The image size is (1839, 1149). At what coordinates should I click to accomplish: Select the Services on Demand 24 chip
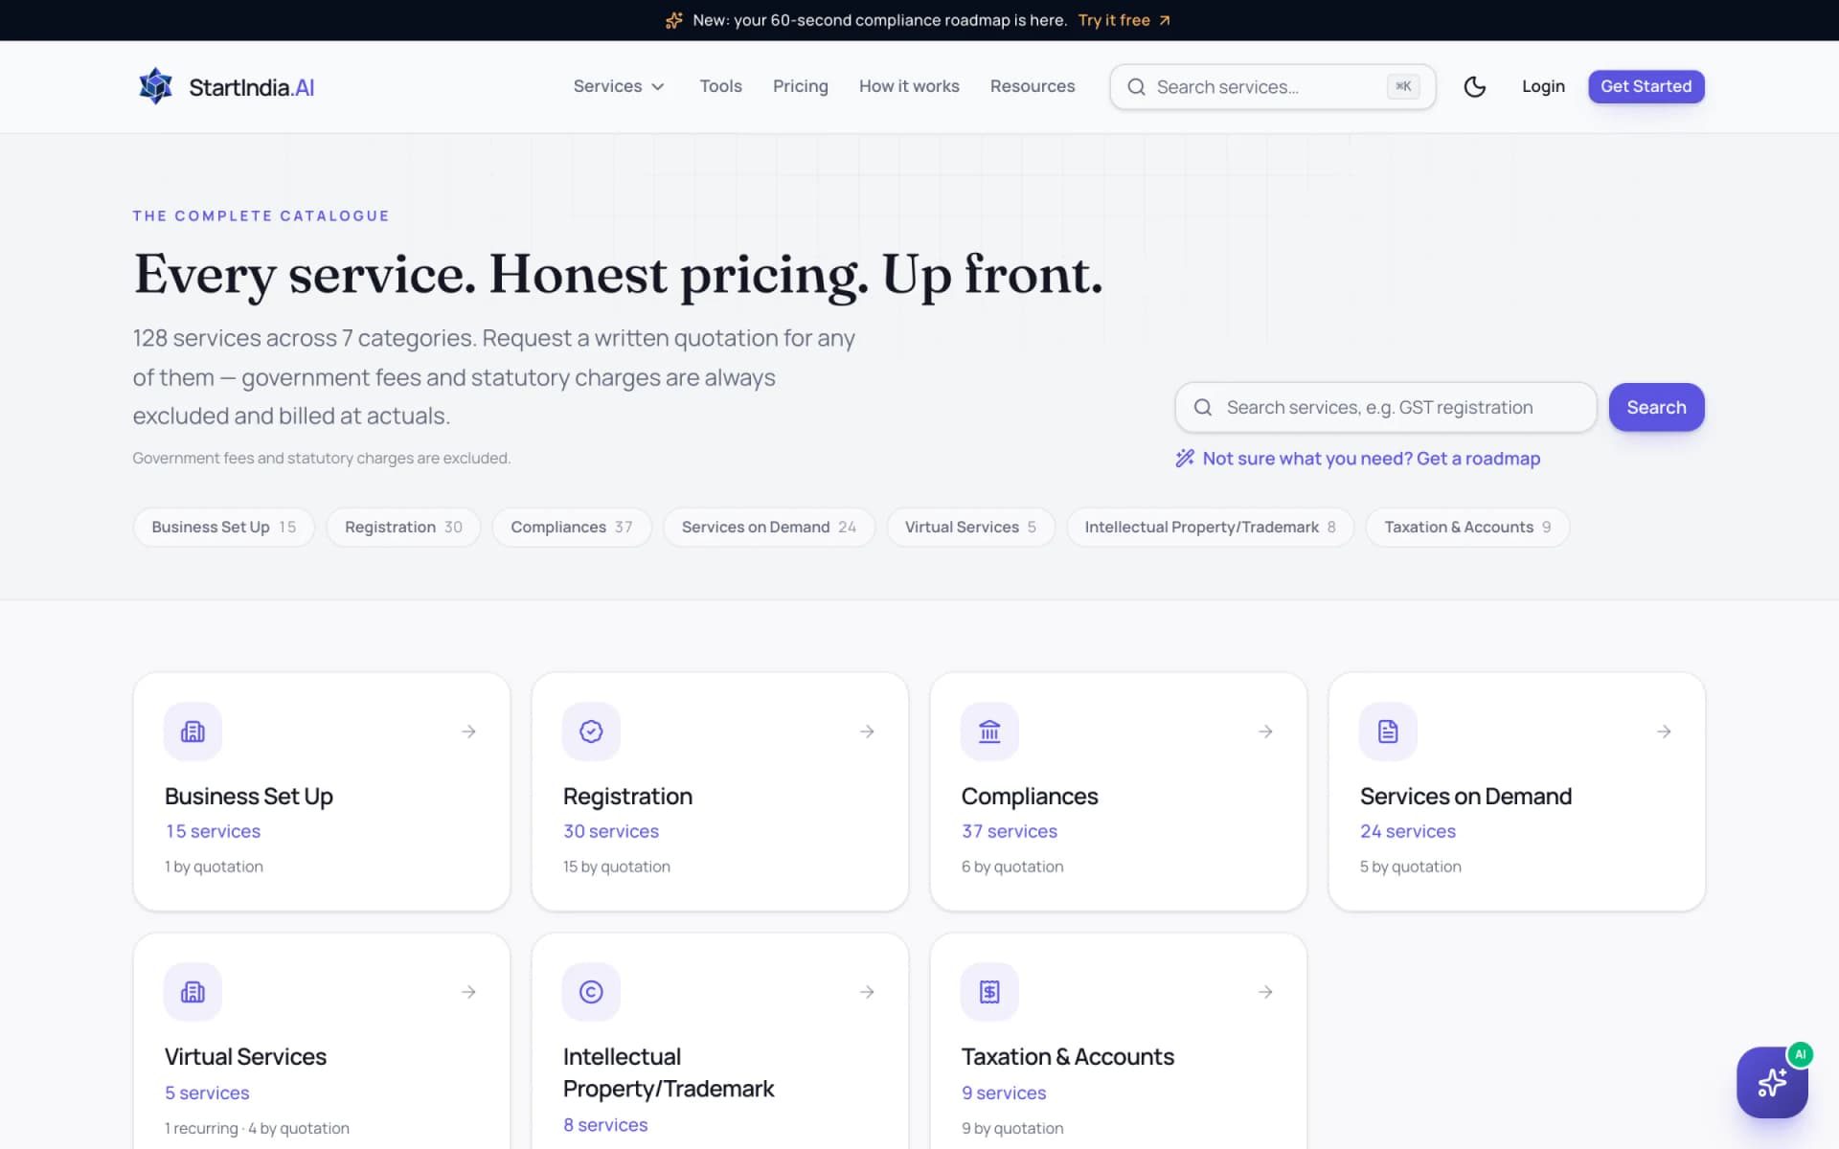(768, 527)
